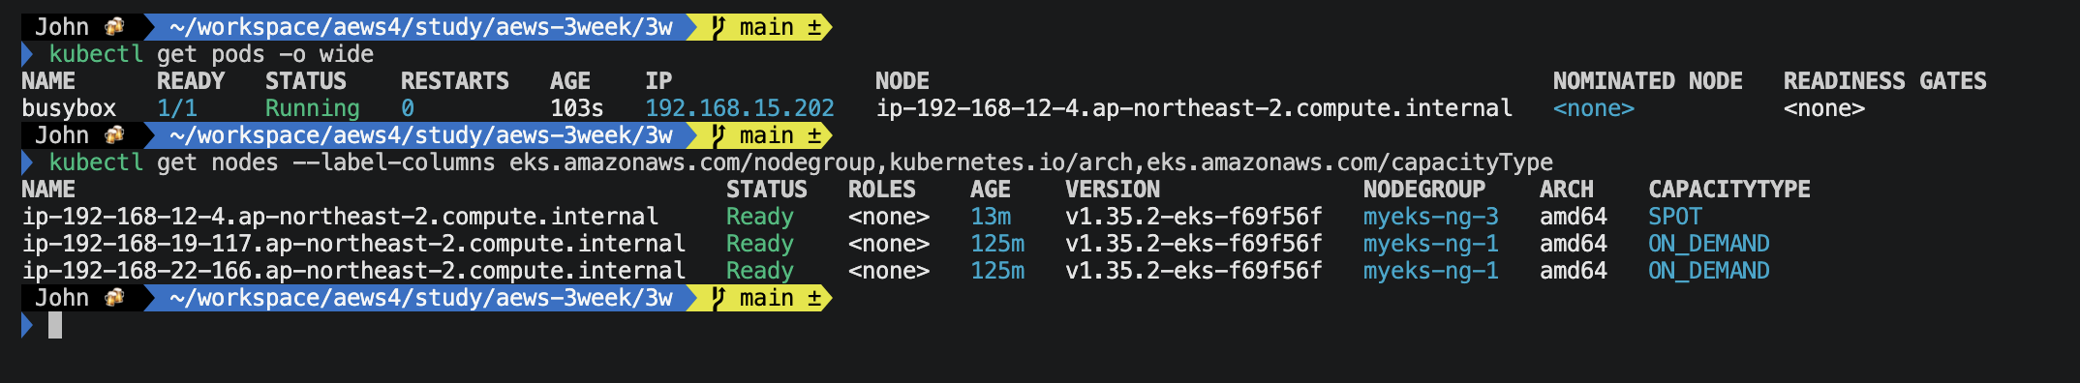This screenshot has width=2080, height=383.
Task: Select node name 'ip-192-168-22-166.ap-northeast-2.compute.internal'
Action: [353, 271]
